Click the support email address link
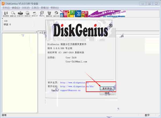Screen dimensions: 161x118 pos(70,90)
